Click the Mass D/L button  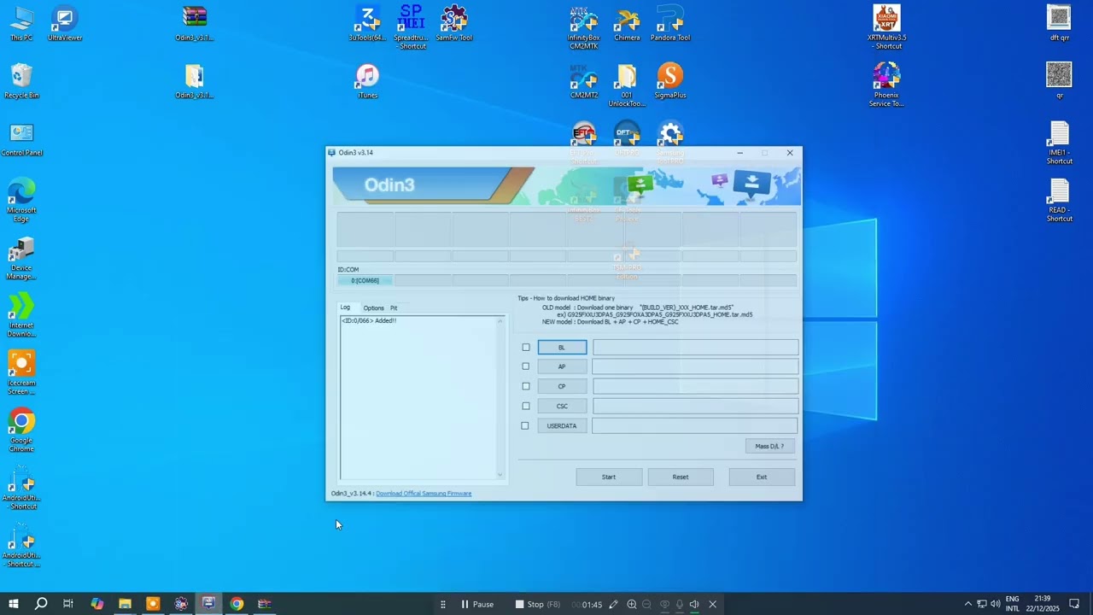click(769, 446)
